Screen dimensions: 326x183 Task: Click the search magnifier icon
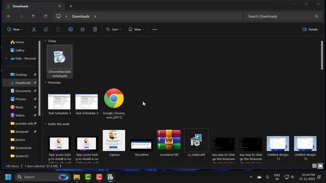(316, 16)
